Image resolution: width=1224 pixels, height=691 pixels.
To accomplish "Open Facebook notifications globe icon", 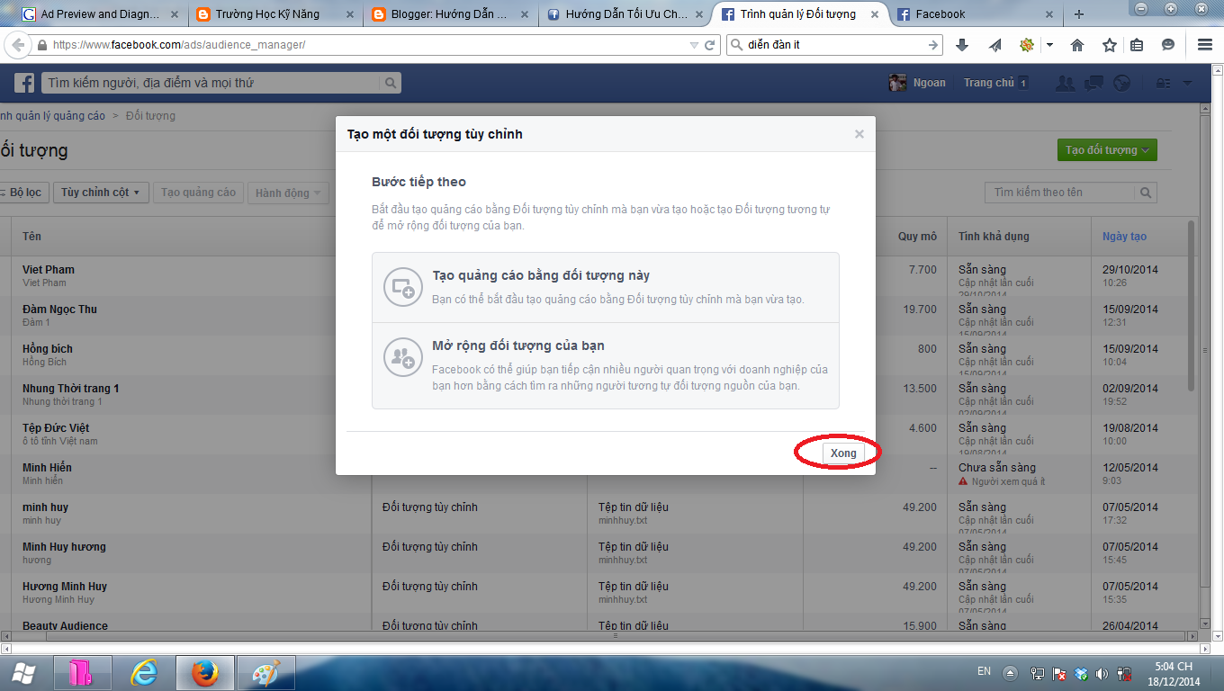I will pyautogui.click(x=1121, y=83).
